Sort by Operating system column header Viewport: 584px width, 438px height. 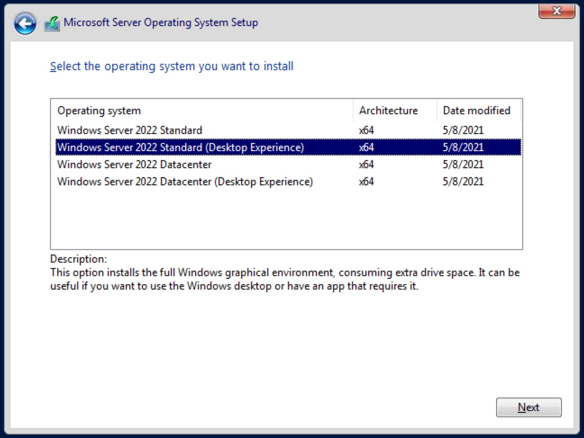(x=99, y=111)
